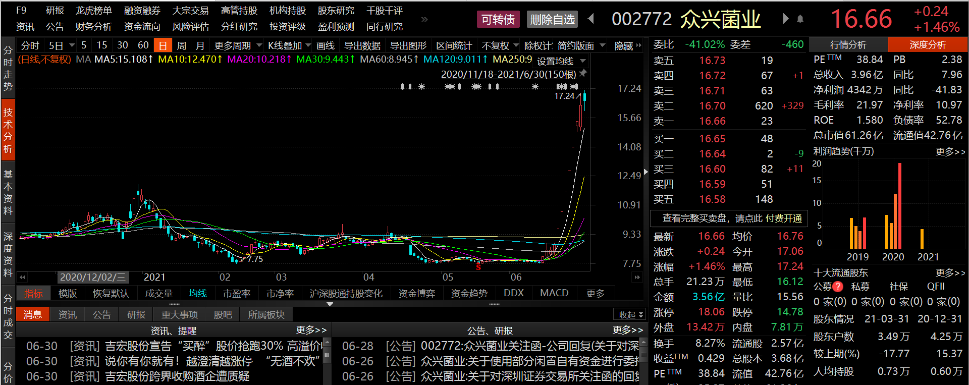Switch to the 深度分析 tab

[928, 45]
